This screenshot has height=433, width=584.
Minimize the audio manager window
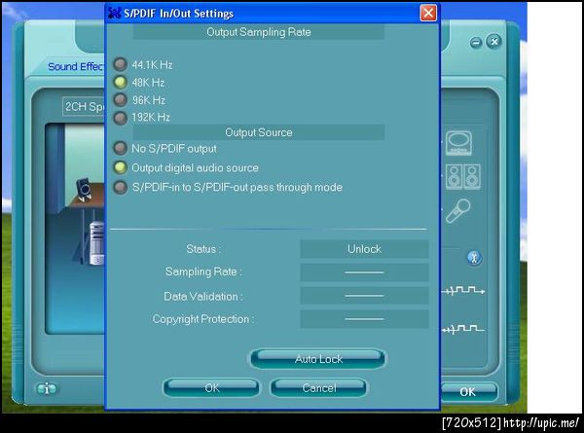[476, 43]
